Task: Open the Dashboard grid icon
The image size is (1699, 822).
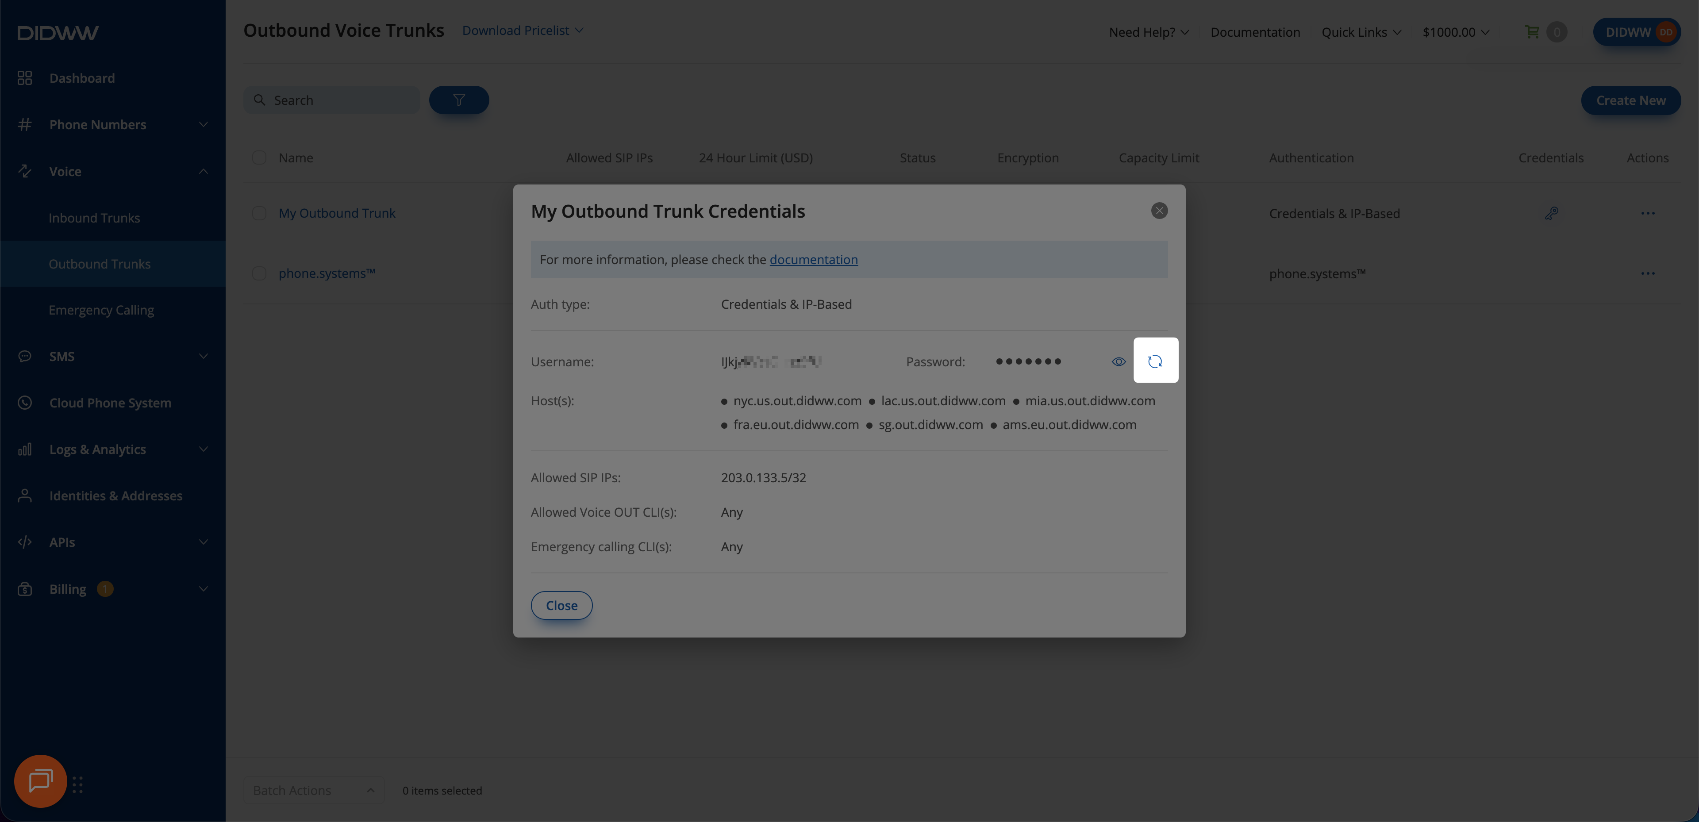Action: coord(24,78)
